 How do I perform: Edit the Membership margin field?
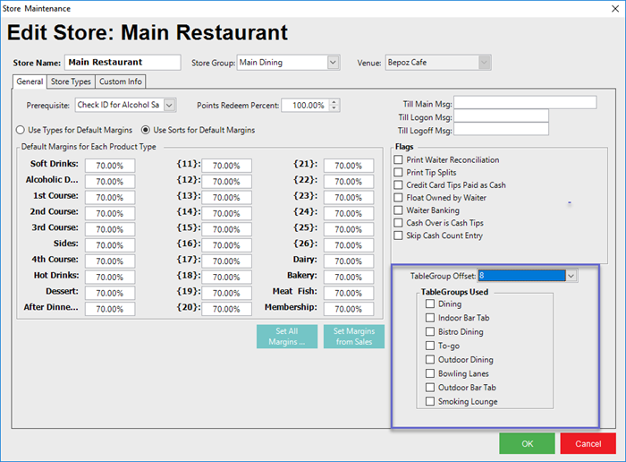tap(349, 309)
